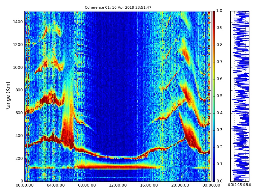Click the 1200 range tick label
This screenshot has width=257, height=193.
click(x=18, y=45)
